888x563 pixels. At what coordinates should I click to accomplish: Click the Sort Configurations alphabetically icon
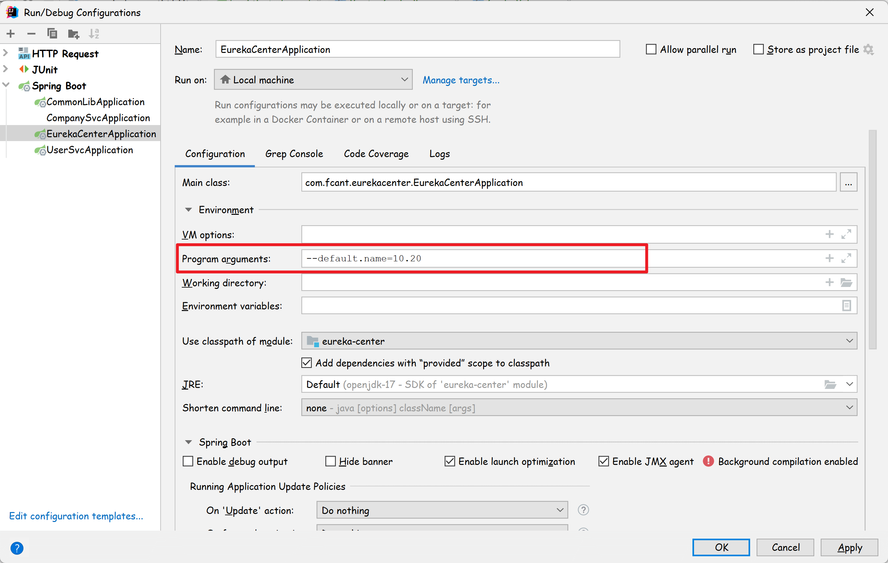[94, 34]
